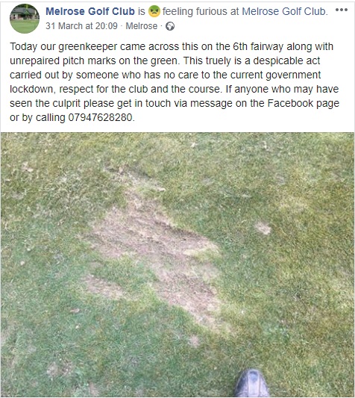Click the globe public privacy icon
The width and height of the screenshot is (355, 398).
pos(170,26)
